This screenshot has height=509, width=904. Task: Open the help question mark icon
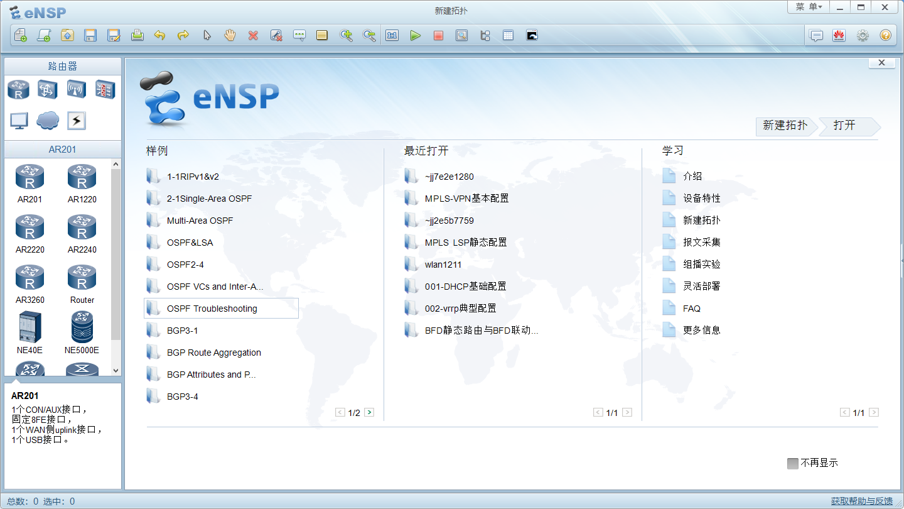tap(885, 35)
